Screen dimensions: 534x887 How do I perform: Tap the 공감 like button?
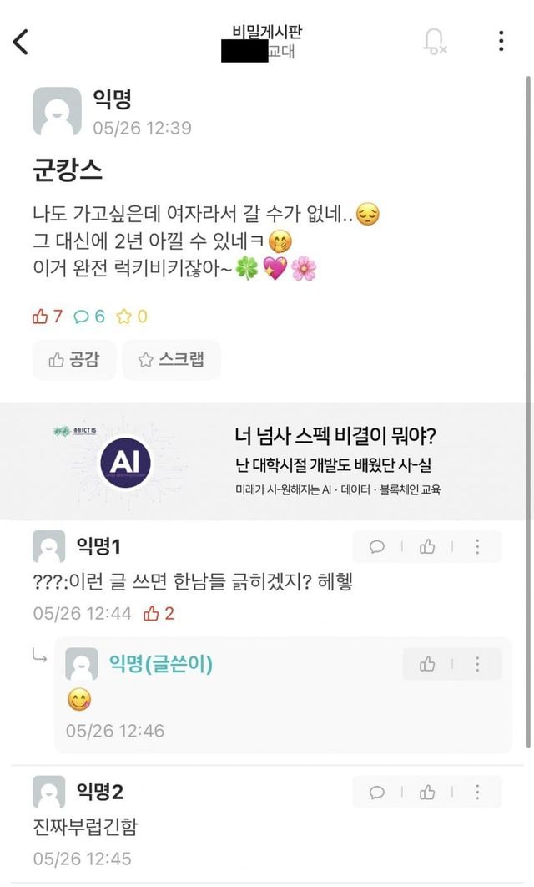74,360
